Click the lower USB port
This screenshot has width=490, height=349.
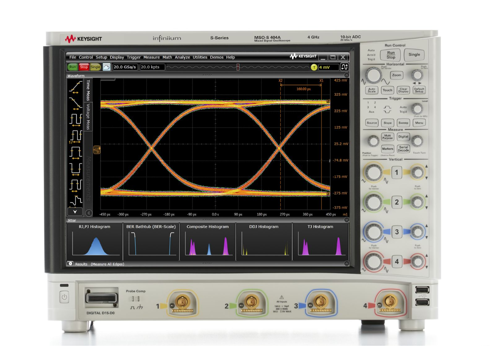422,302
